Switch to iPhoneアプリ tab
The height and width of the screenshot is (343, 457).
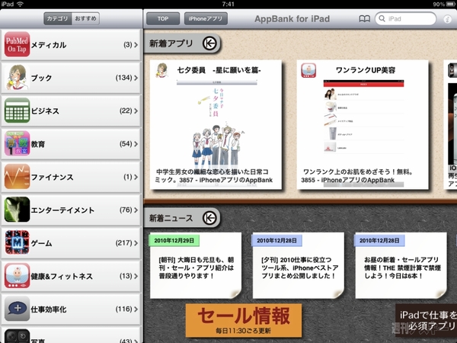(206, 18)
